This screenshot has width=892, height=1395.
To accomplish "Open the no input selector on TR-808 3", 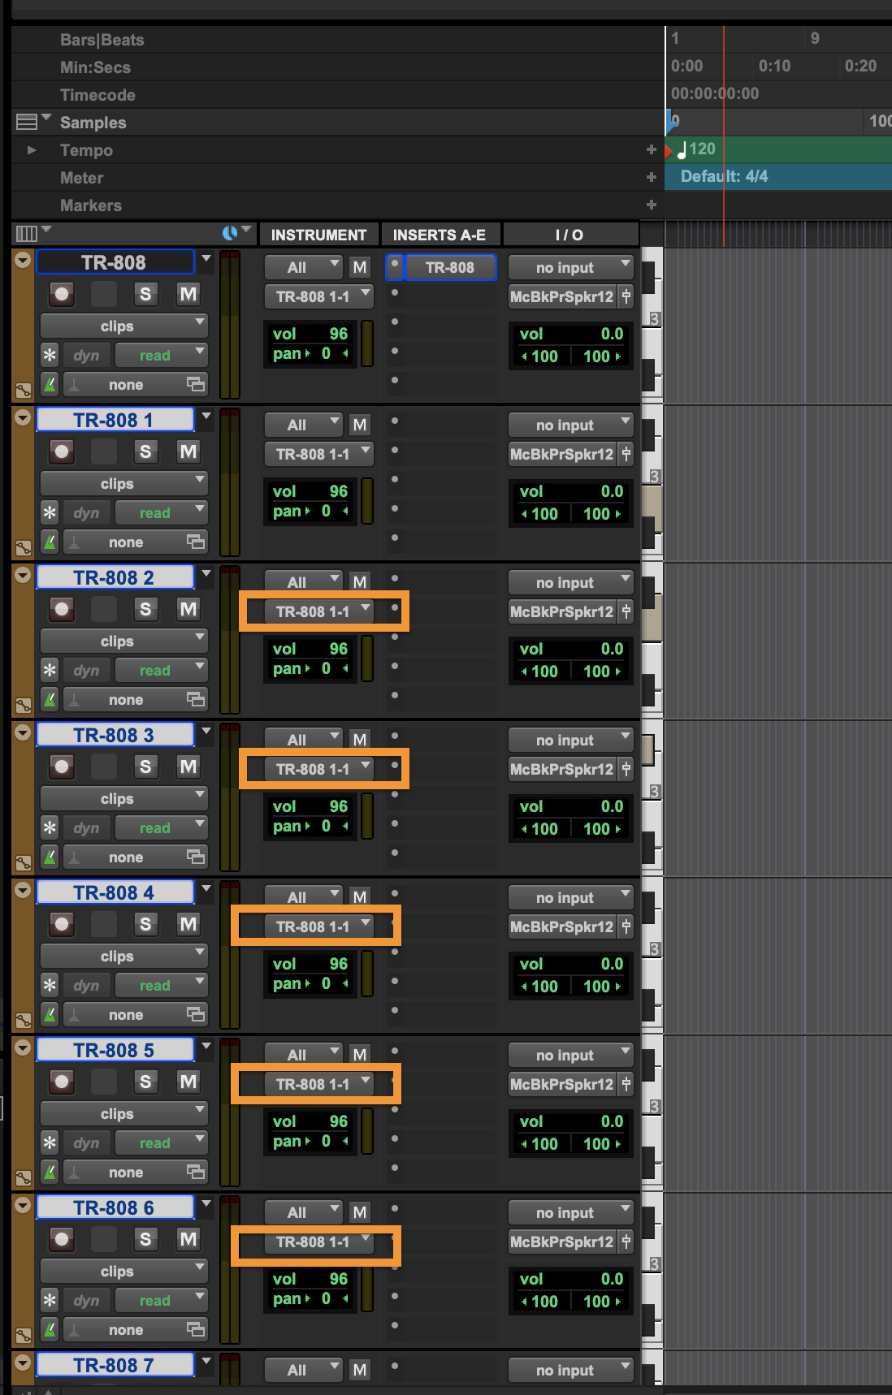I will point(570,740).
